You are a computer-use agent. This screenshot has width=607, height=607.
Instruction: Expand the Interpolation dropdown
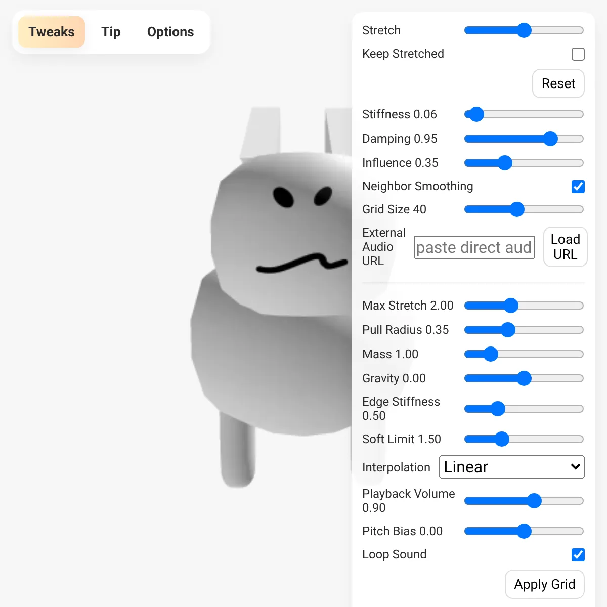(511, 467)
